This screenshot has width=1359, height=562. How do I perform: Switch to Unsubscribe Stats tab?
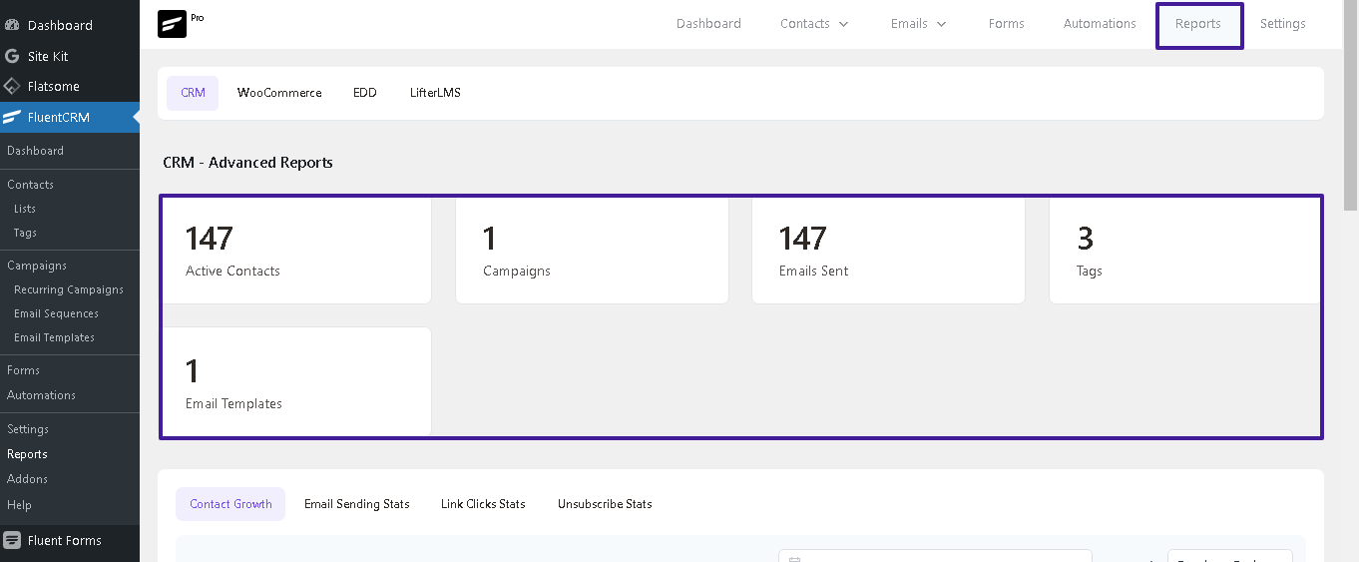click(605, 504)
